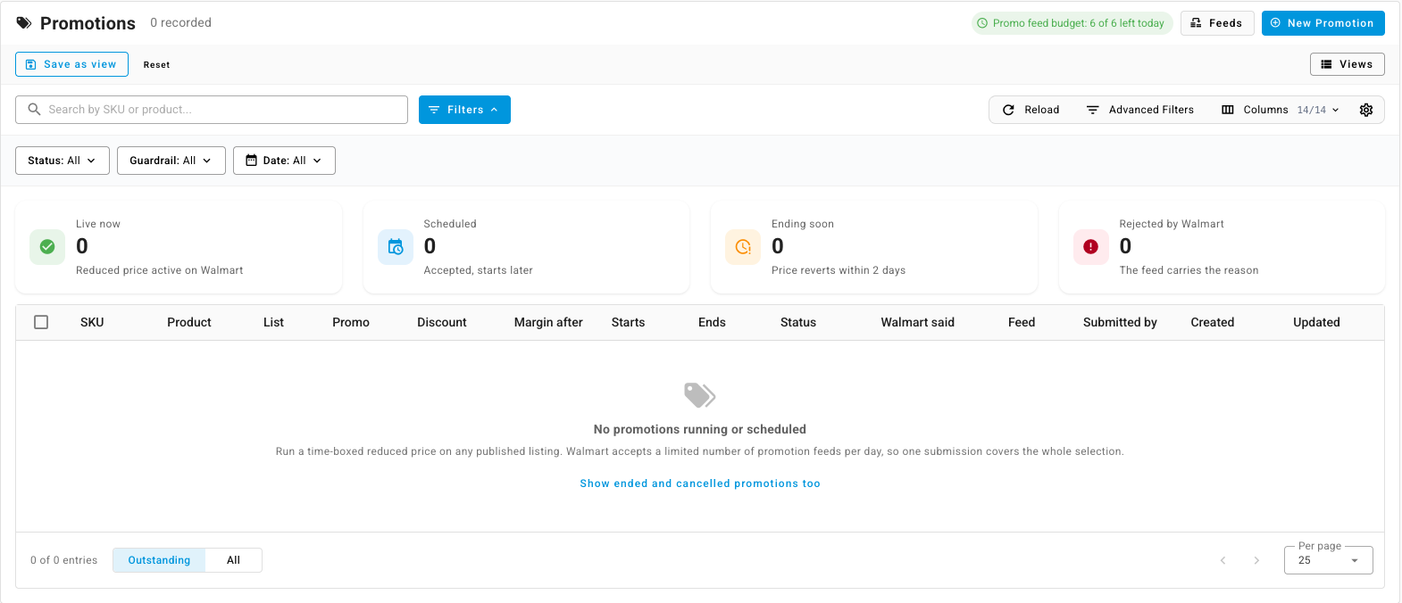This screenshot has height=603, width=1402.
Task: Sort by the Updated column header
Action: 1316,322
